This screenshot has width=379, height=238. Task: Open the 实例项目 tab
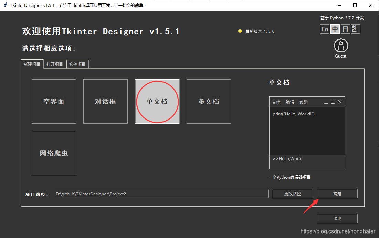[77, 64]
